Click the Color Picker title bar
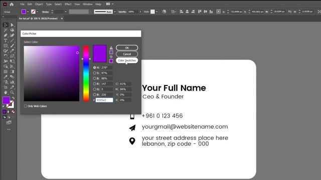 click(x=81, y=33)
